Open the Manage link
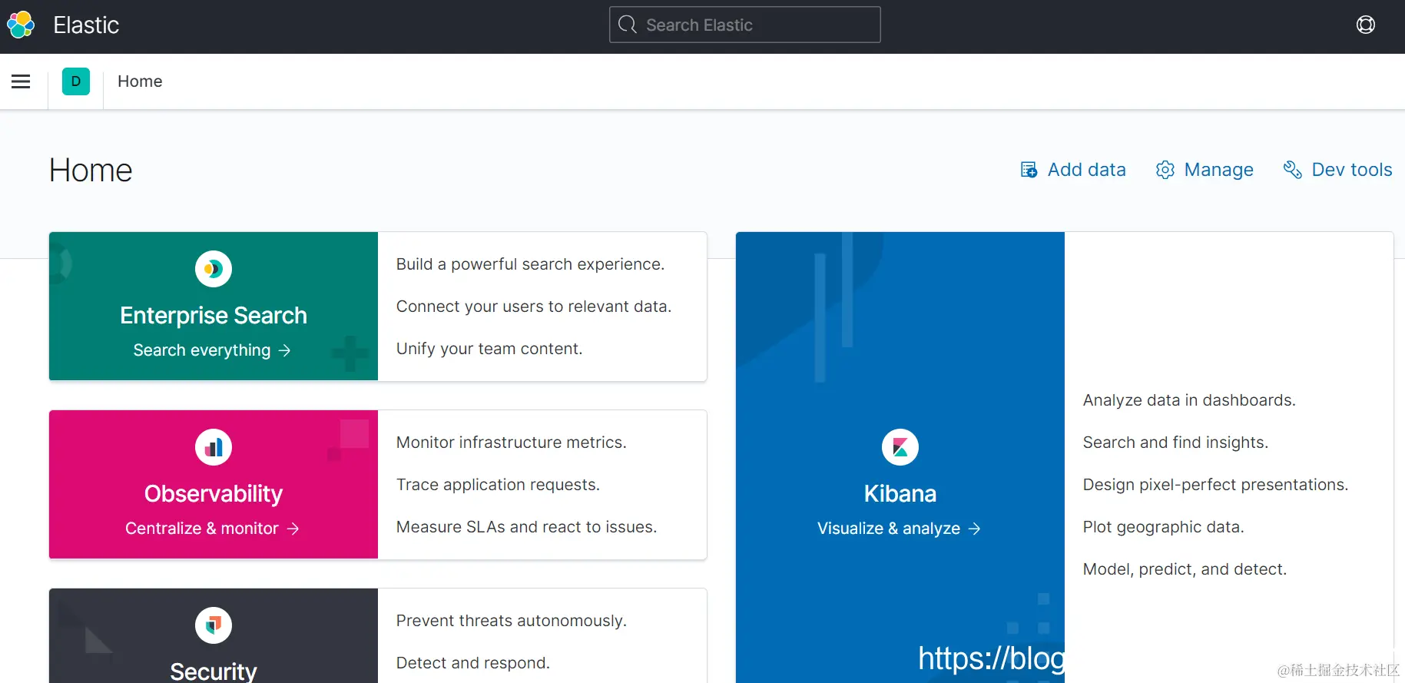This screenshot has width=1405, height=683. (x=1205, y=170)
